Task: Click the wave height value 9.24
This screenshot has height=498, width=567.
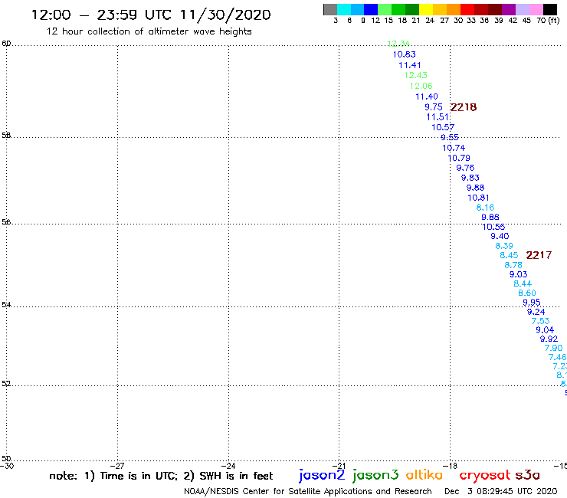Action: tap(536, 312)
